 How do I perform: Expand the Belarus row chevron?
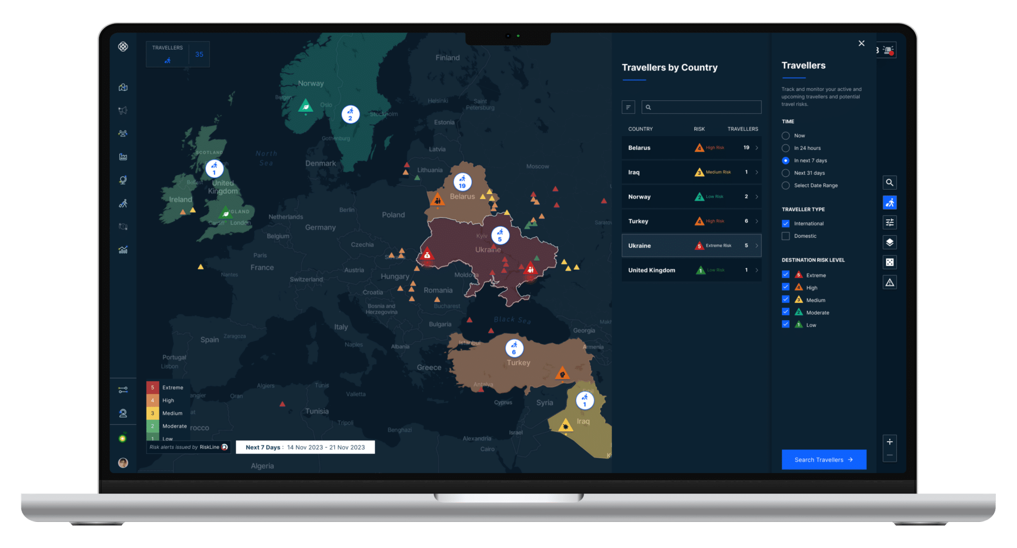757,147
